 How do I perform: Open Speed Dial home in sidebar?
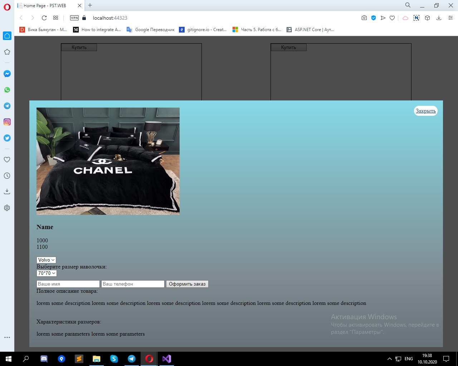point(7,36)
